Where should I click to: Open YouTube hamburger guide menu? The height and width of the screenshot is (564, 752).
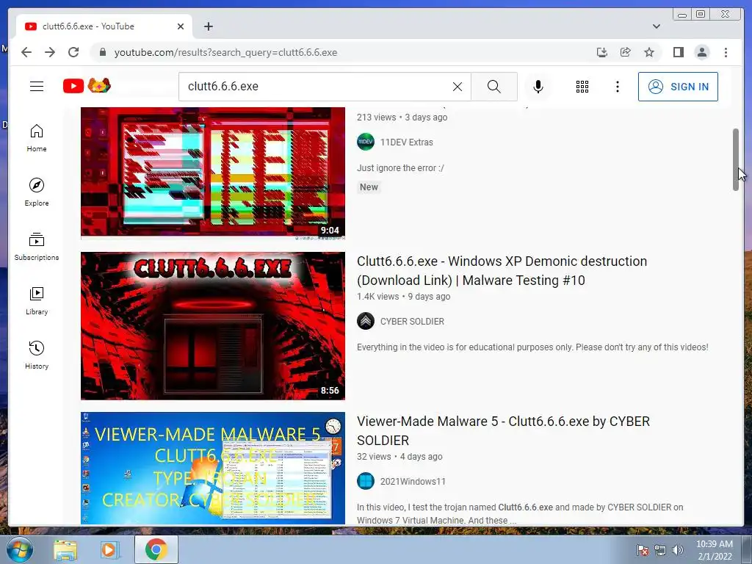[x=37, y=87]
